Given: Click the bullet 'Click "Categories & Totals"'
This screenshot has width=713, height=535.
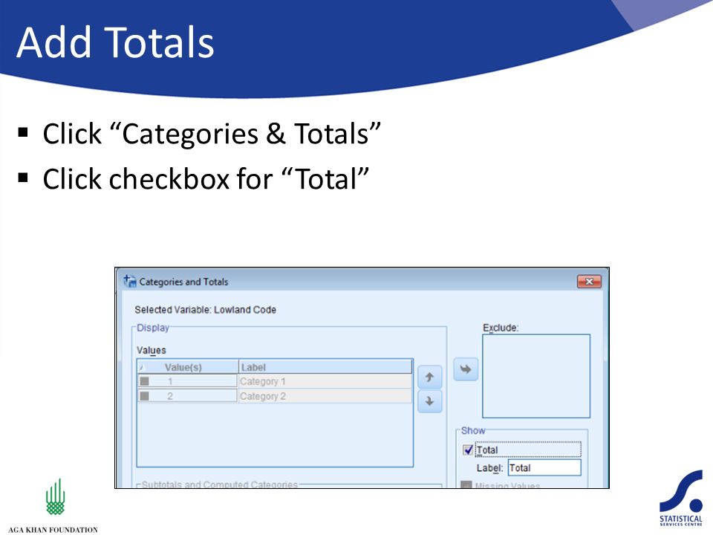Looking at the screenshot, I should pos(212,133).
